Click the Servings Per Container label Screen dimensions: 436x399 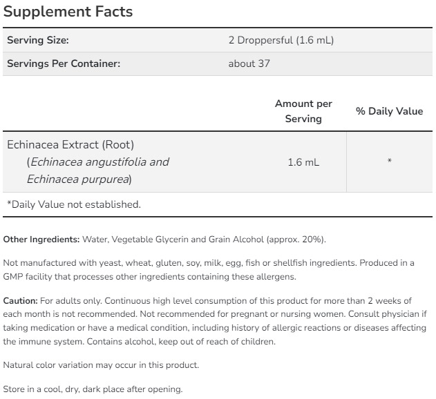click(x=64, y=64)
